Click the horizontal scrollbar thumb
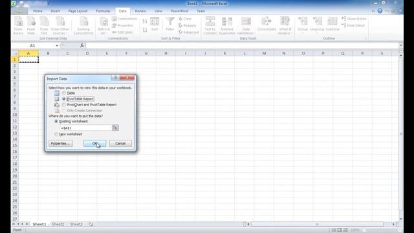The image size is (414, 233). coord(317,225)
